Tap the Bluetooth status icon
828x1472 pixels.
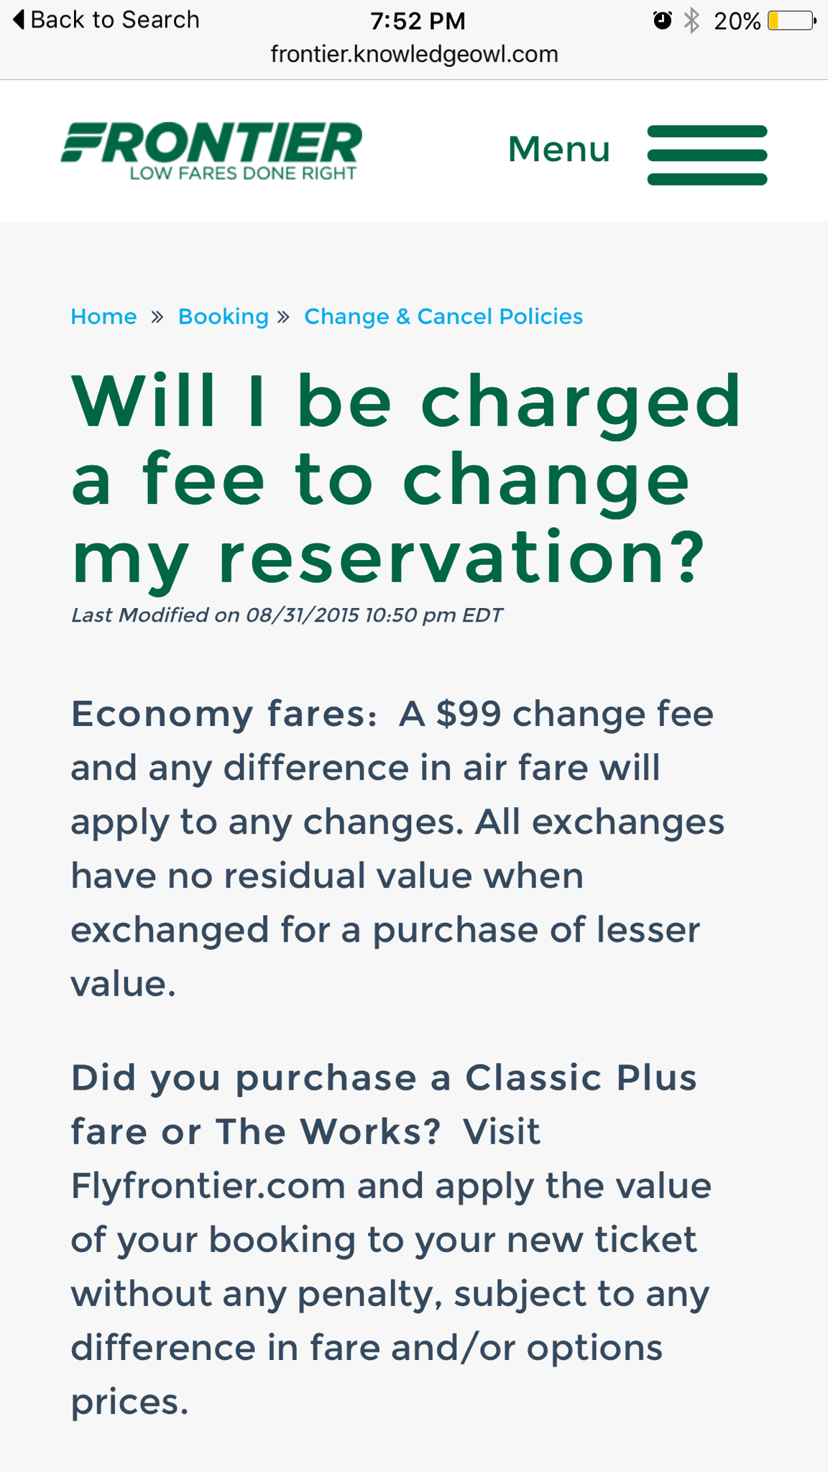(x=691, y=20)
